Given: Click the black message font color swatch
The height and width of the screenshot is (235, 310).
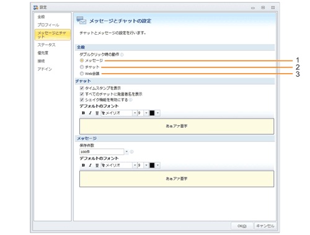Looking at the screenshot, I should point(152,166).
